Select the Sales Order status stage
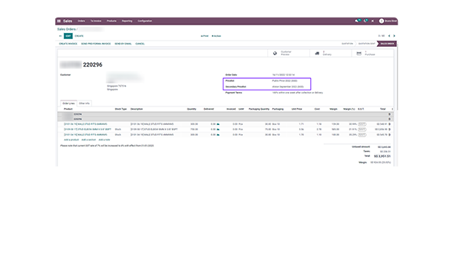This screenshot has width=453, height=276. [387, 44]
